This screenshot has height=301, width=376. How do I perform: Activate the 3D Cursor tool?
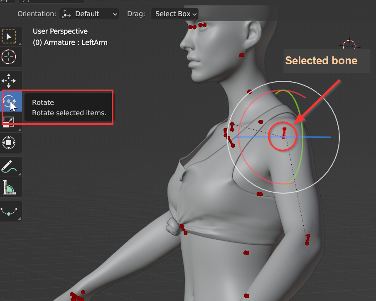(x=9, y=56)
